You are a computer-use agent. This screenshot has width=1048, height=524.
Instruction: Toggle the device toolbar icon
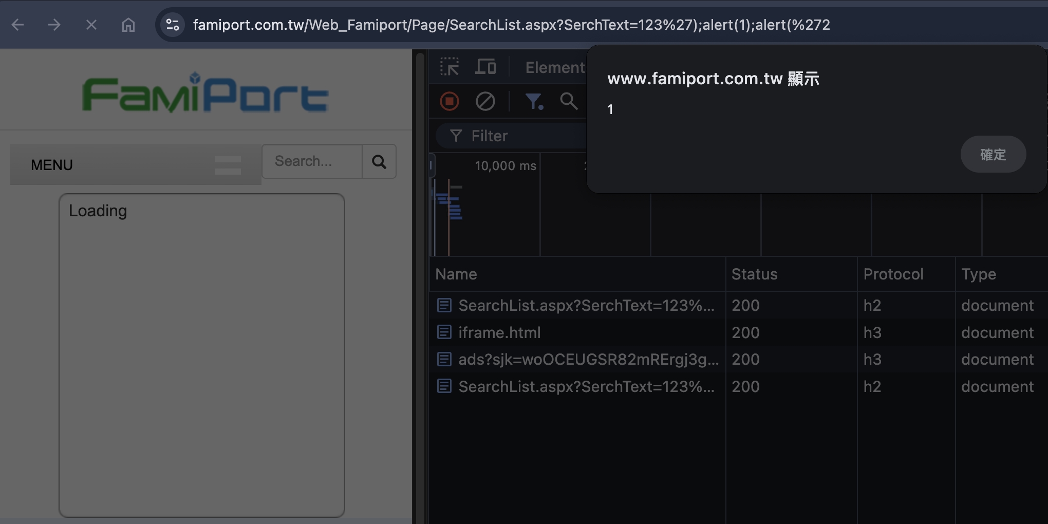[x=485, y=67]
